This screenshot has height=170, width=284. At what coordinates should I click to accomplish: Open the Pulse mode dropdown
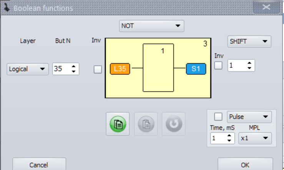click(249, 117)
